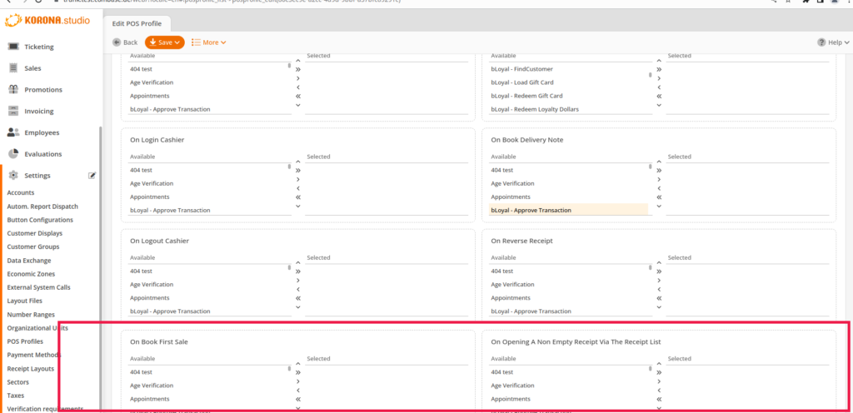Screen dimensions: 853x413
Task: Click the KORONA.studio logo
Action: click(x=47, y=21)
